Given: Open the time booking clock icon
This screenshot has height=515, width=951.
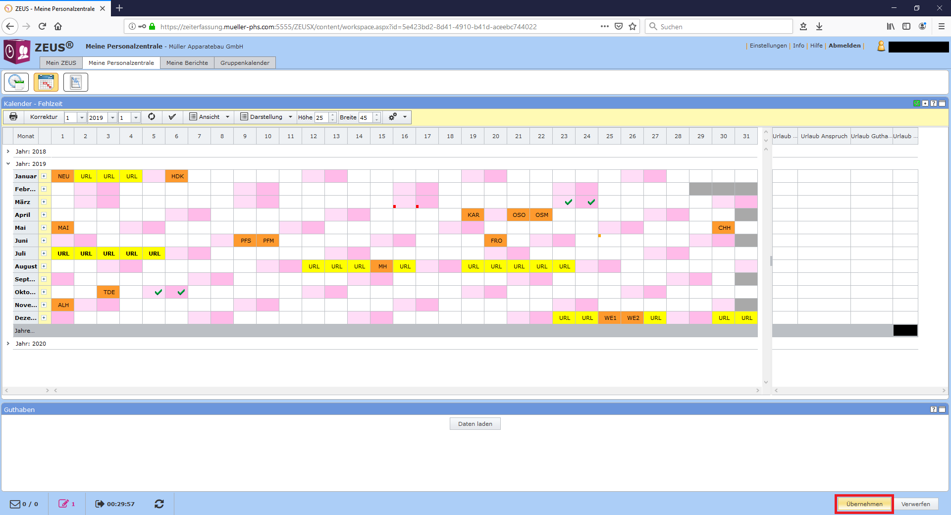Looking at the screenshot, I should click(x=16, y=82).
